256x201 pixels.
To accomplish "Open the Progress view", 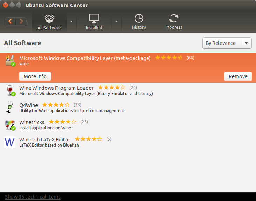I will point(174,22).
